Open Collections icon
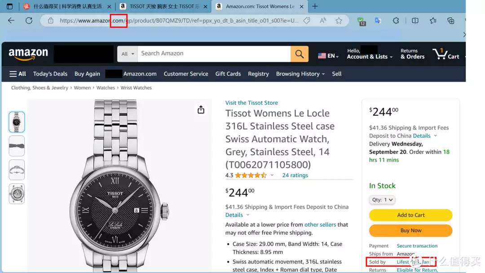The image size is (485, 273). (451, 21)
